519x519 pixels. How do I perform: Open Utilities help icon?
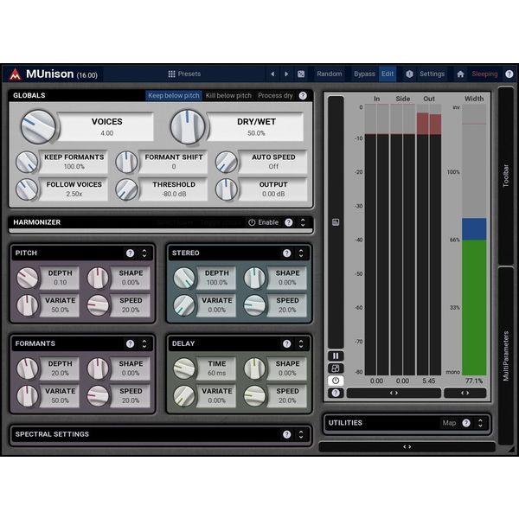[466, 423]
